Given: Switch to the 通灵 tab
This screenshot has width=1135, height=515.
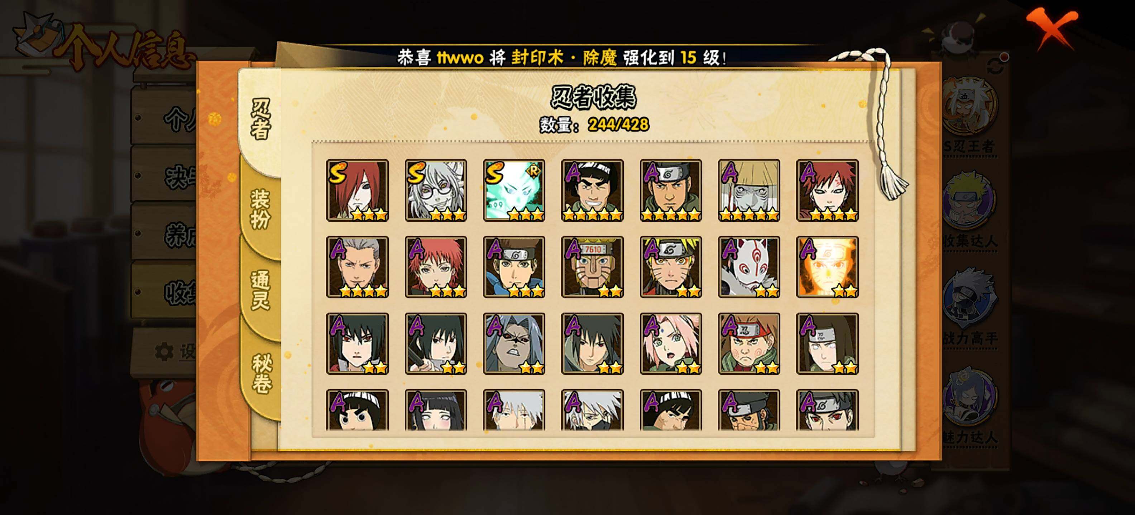Looking at the screenshot, I should coord(260,290).
